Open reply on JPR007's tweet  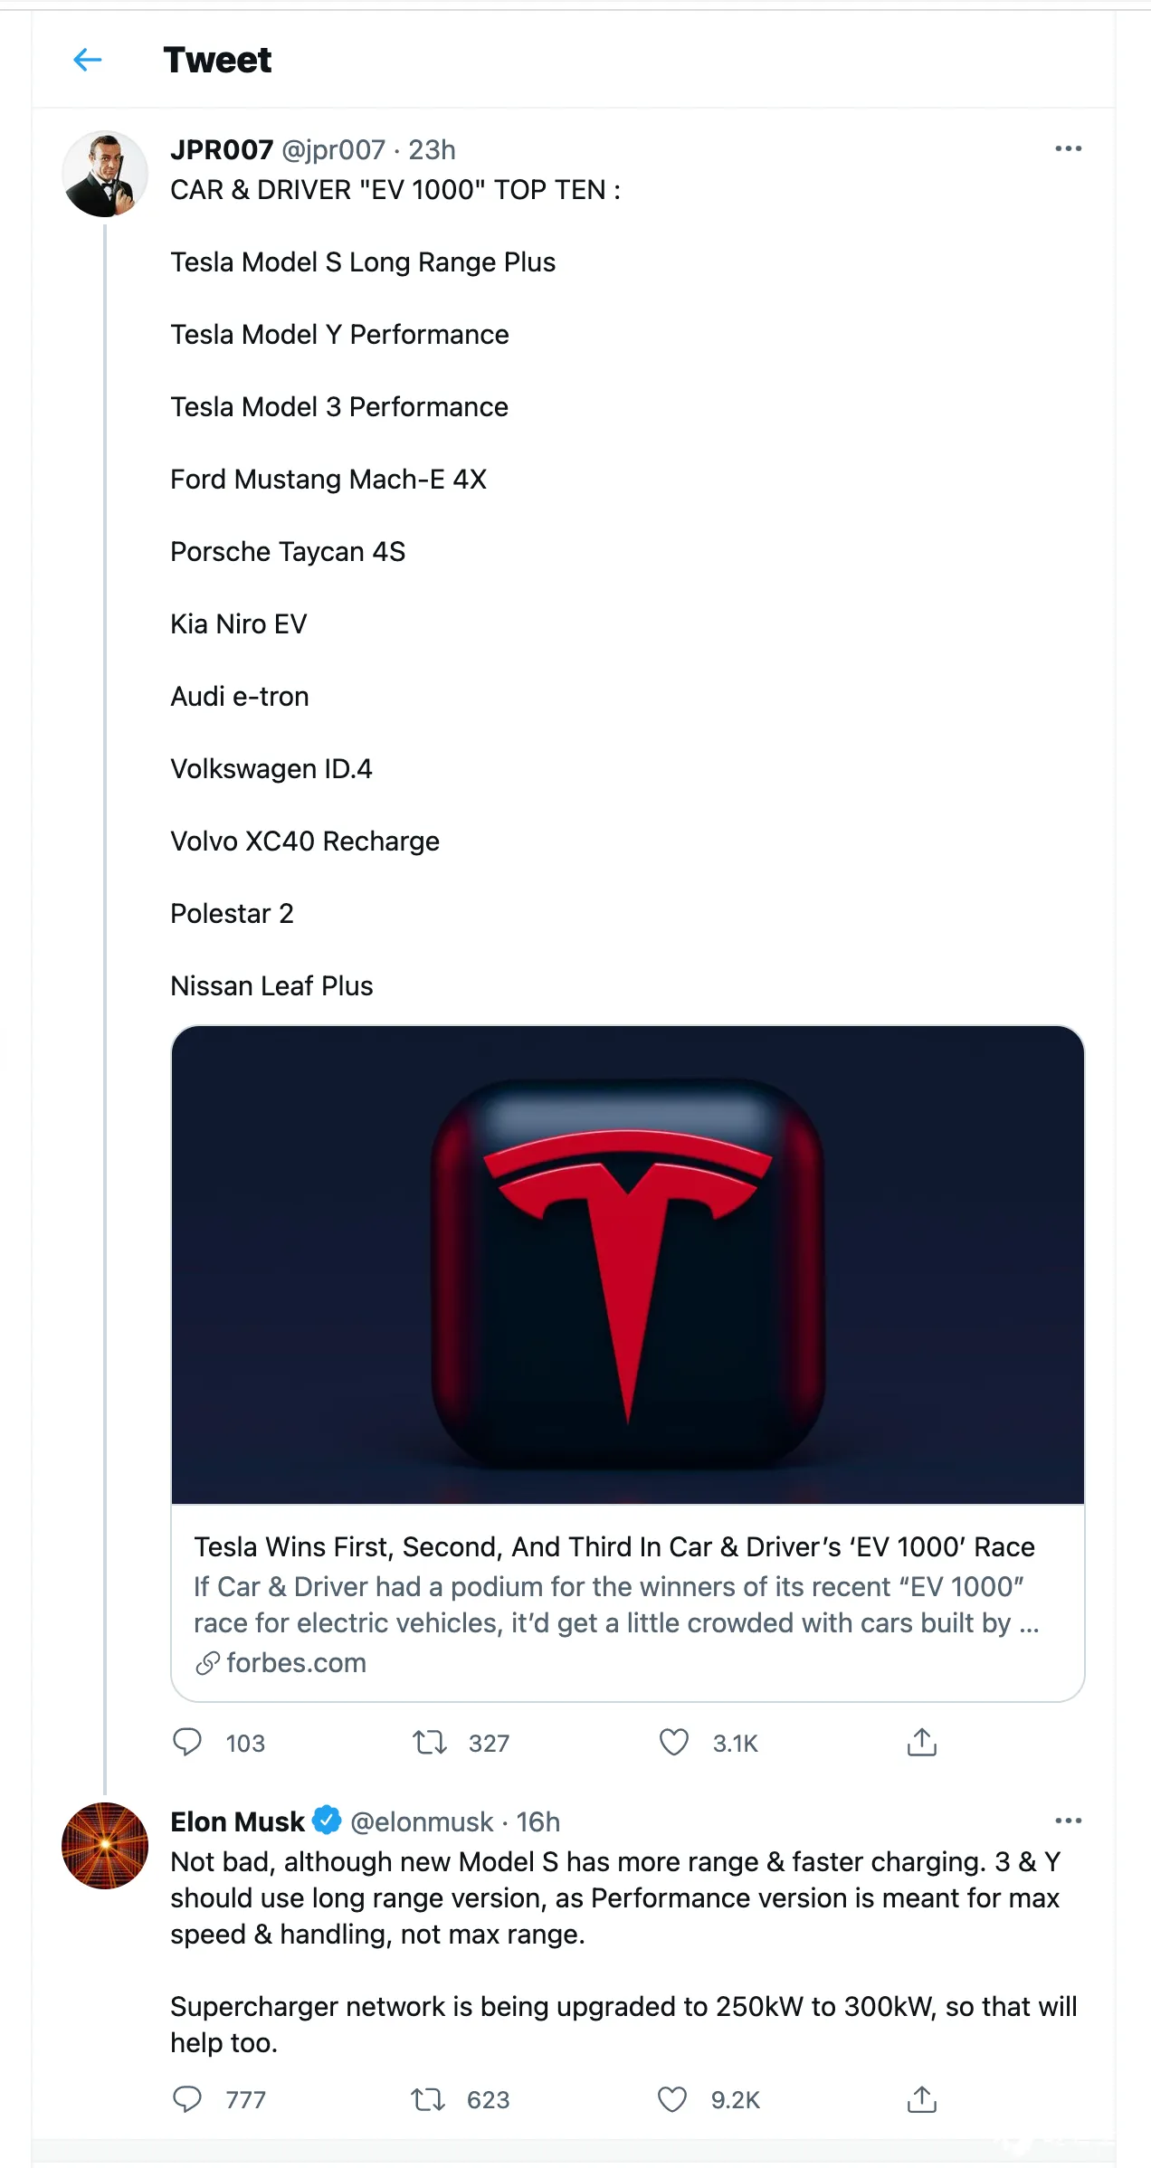coord(187,1742)
